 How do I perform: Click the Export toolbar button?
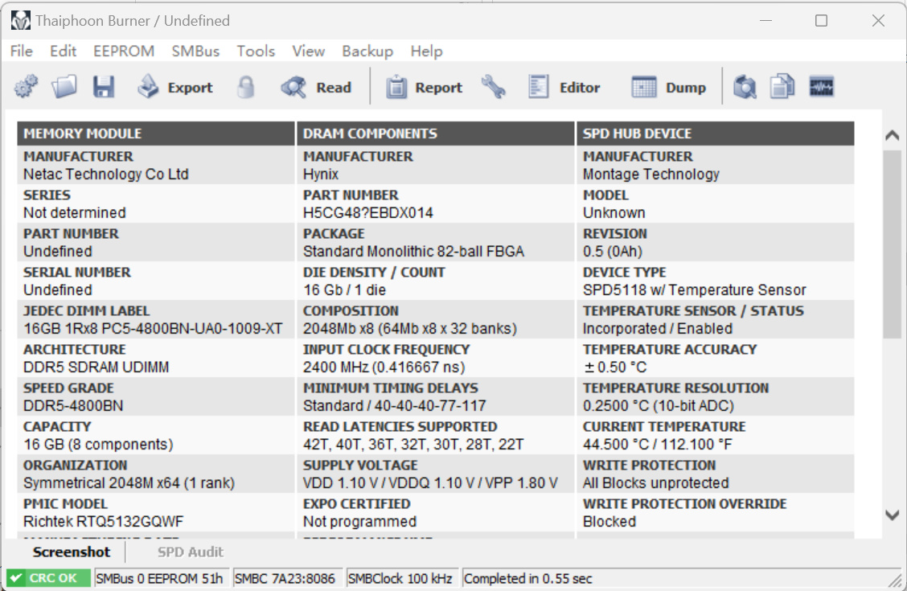175,88
